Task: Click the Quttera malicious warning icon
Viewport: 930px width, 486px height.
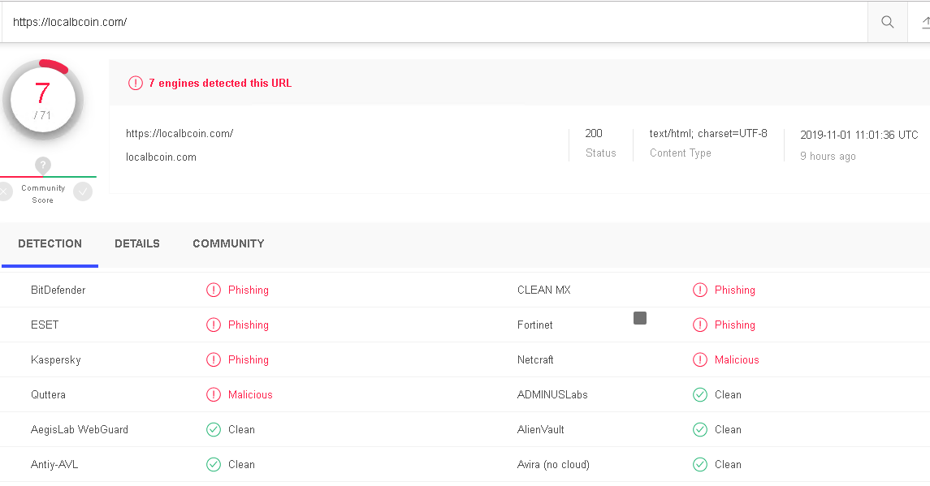Action: click(x=214, y=395)
